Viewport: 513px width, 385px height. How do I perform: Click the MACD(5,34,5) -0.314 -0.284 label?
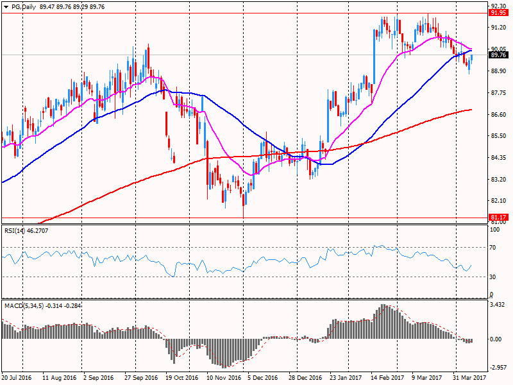(43, 306)
